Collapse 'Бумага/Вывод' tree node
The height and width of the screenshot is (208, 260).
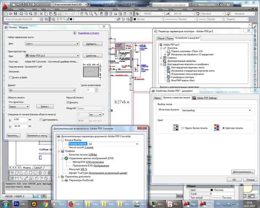click(x=59, y=140)
